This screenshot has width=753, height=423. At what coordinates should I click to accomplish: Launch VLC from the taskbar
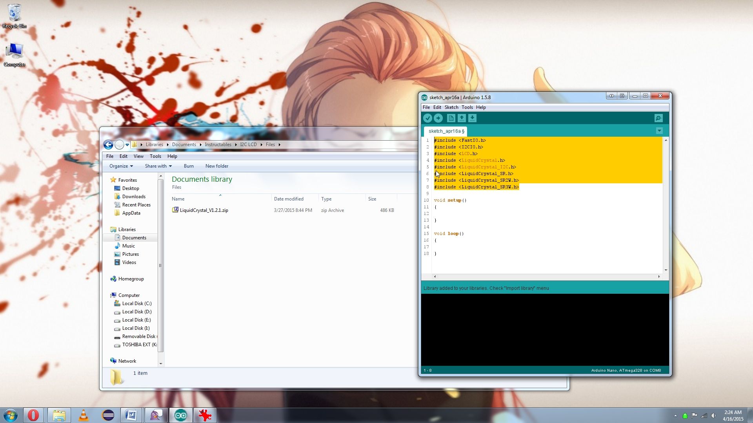point(84,415)
